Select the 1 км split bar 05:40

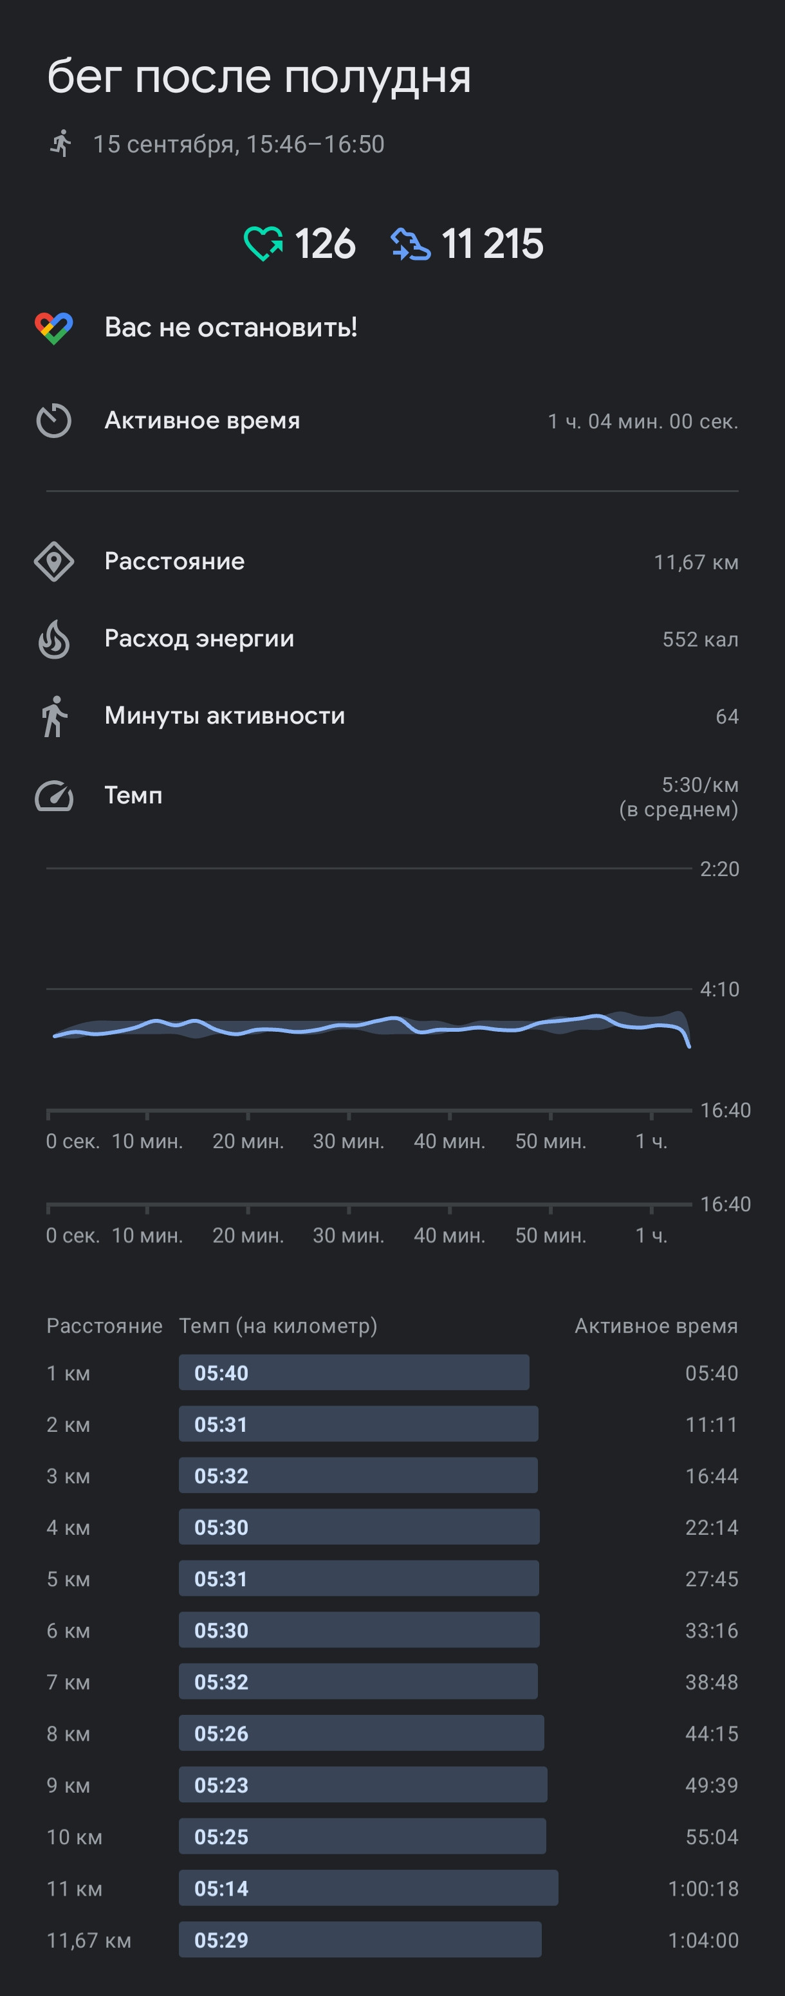(x=354, y=1372)
